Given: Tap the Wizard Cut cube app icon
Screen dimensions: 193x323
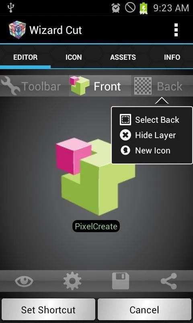Looking at the screenshot, I should 17,30.
